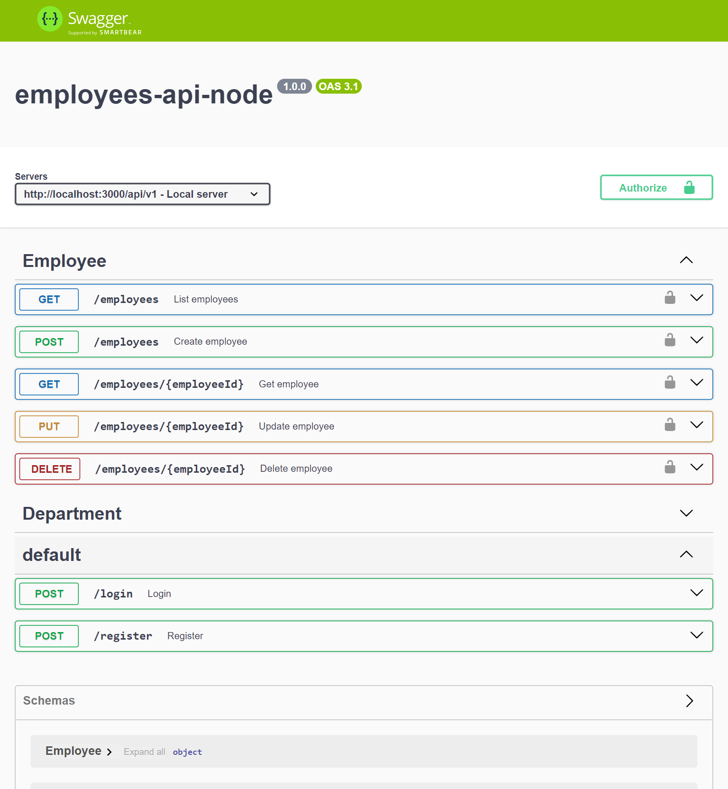
Task: Expand the List employees operation chevron
Action: [x=697, y=298]
